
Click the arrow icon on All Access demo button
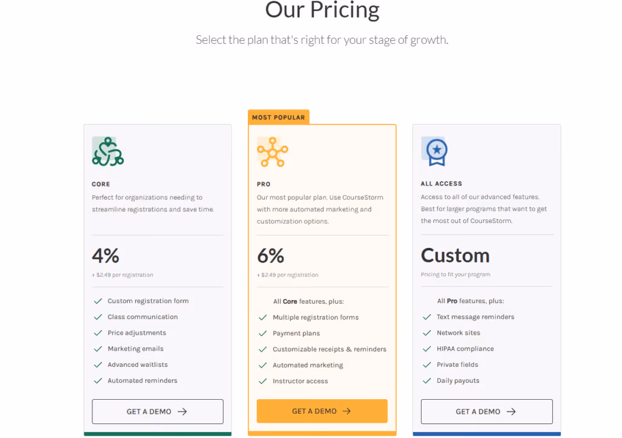[x=510, y=411]
